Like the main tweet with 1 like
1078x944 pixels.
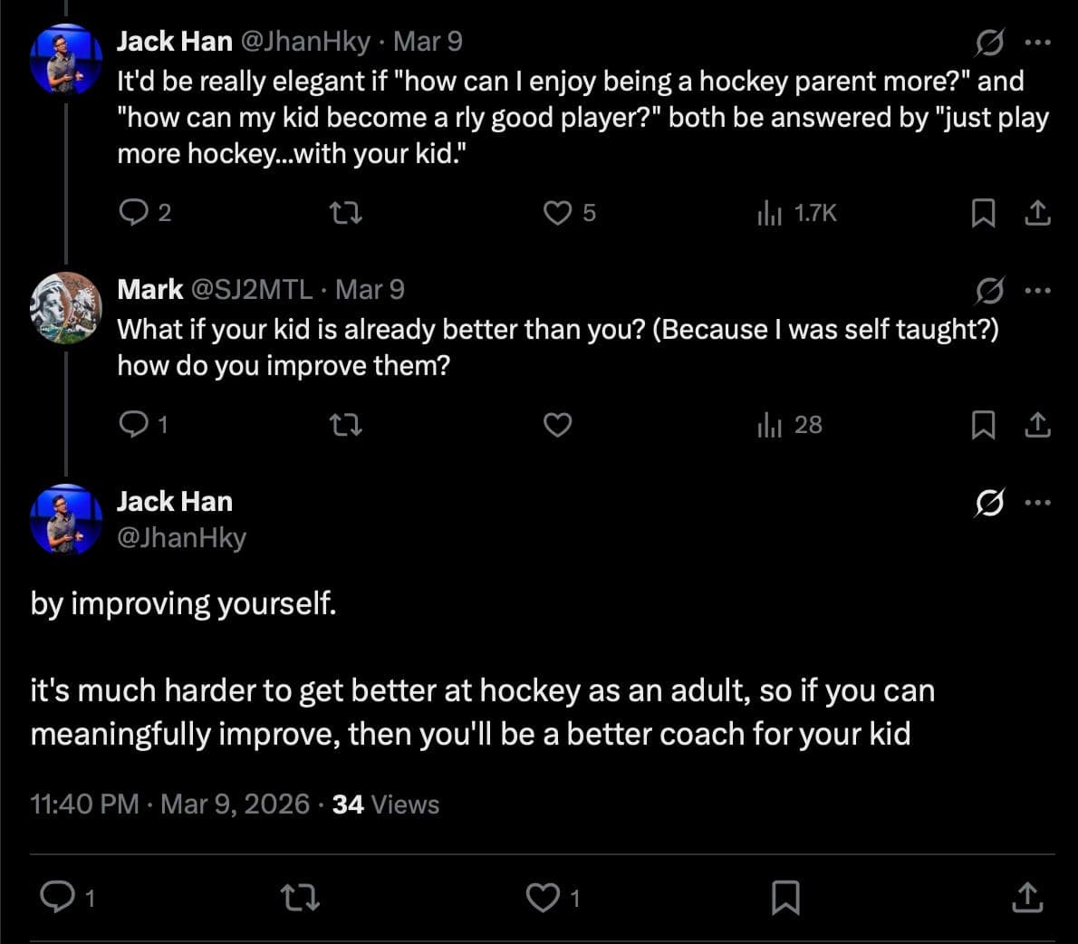(x=543, y=898)
